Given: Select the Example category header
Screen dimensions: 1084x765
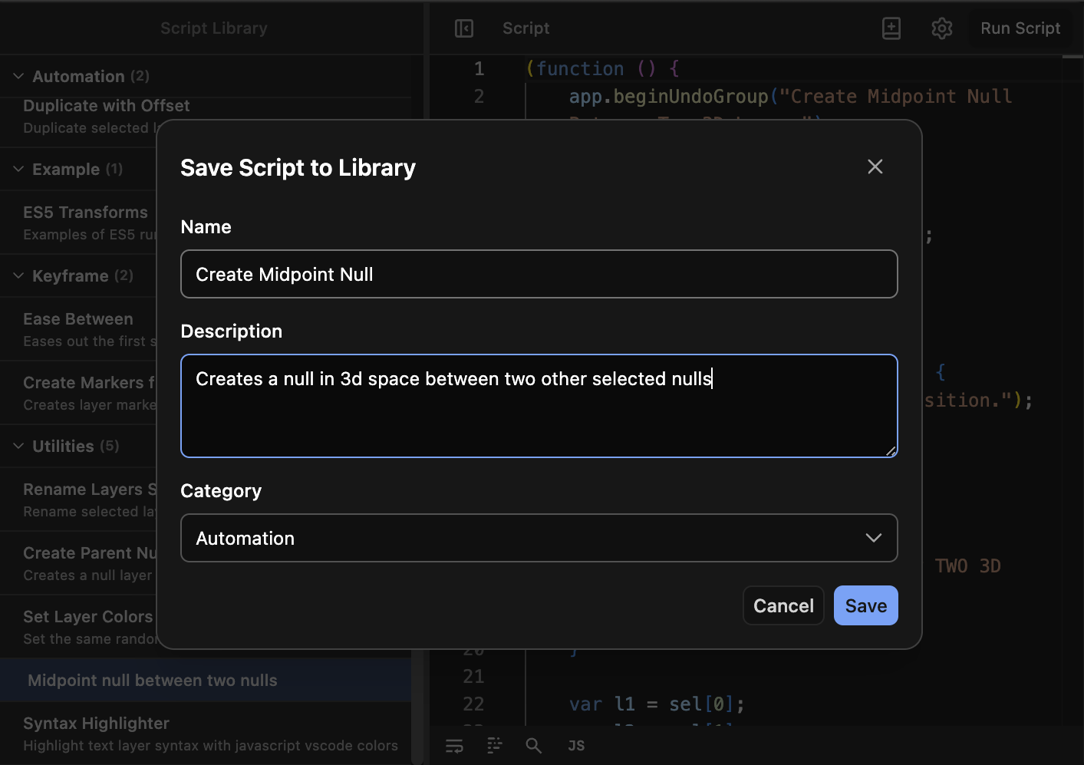Looking at the screenshot, I should 66,169.
